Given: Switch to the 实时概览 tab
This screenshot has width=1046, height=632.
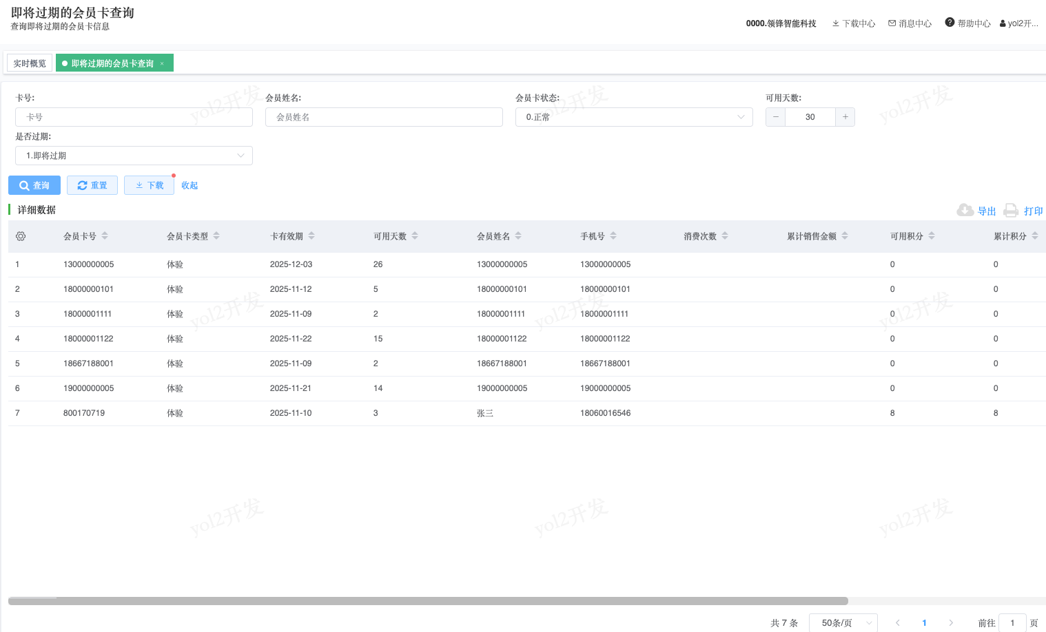Looking at the screenshot, I should click(30, 63).
